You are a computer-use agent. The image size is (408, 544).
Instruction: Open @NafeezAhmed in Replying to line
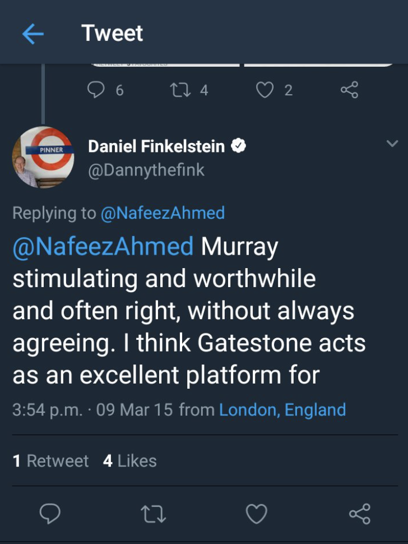163,213
